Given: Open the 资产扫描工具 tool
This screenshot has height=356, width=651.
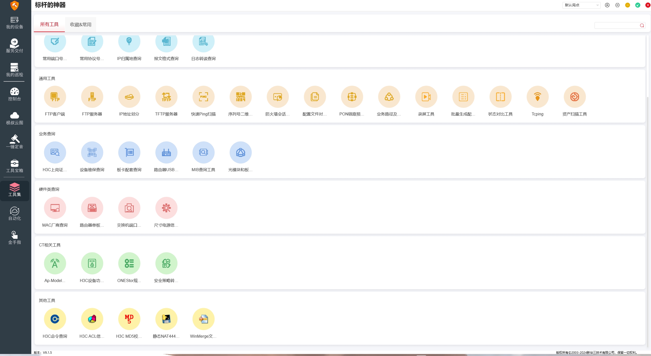Looking at the screenshot, I should tap(574, 97).
